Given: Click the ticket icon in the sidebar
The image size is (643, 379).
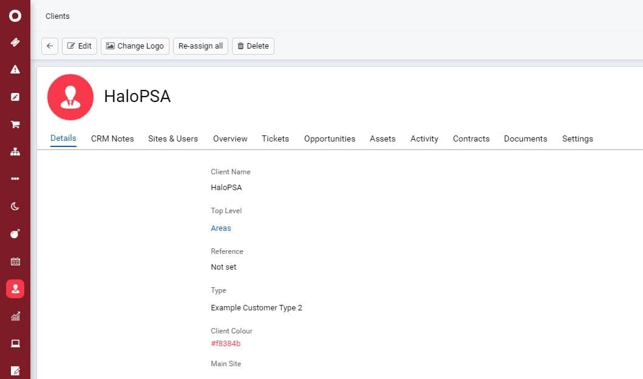Looking at the screenshot, I should pyautogui.click(x=15, y=43).
